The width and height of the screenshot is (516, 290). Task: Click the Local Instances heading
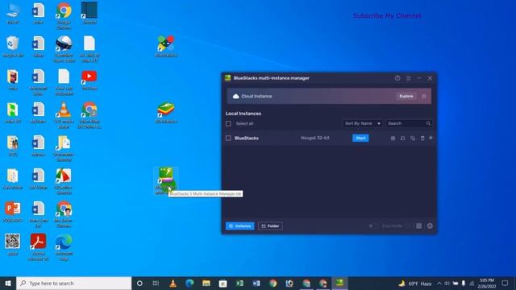click(x=243, y=114)
